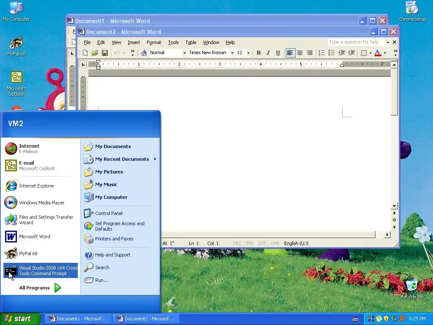Open the View menu
The image size is (433, 325).
pos(116,42)
